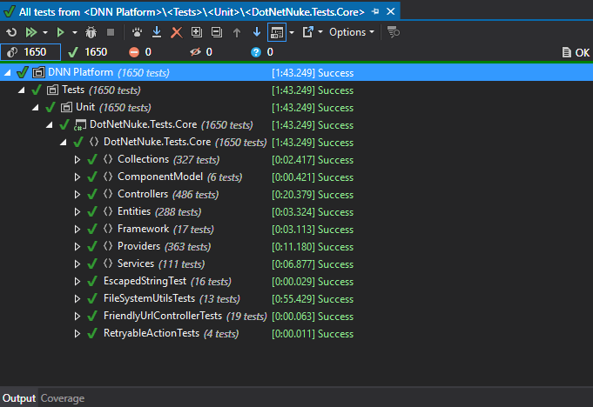Expand the Framework namespace node

(77, 230)
